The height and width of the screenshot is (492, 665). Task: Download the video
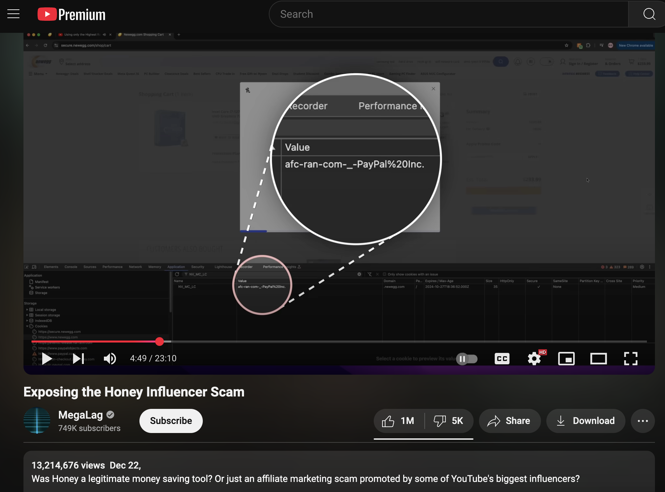pos(586,421)
